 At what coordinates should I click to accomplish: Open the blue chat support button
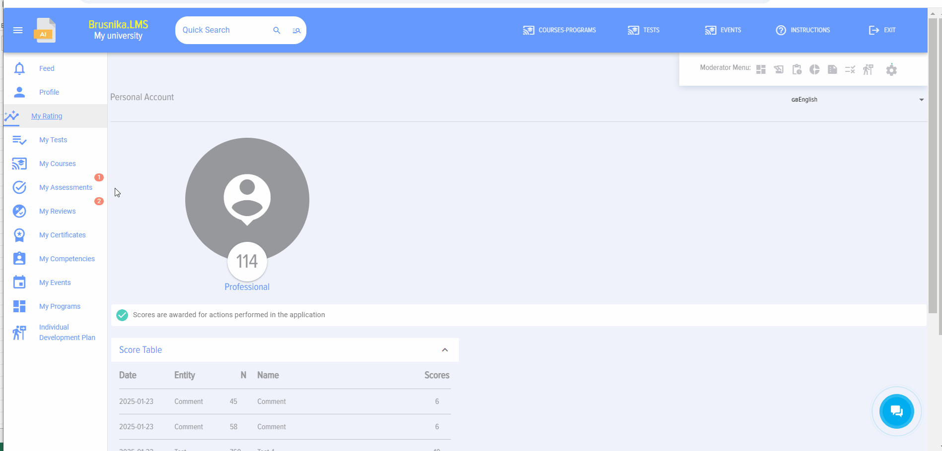tap(896, 411)
